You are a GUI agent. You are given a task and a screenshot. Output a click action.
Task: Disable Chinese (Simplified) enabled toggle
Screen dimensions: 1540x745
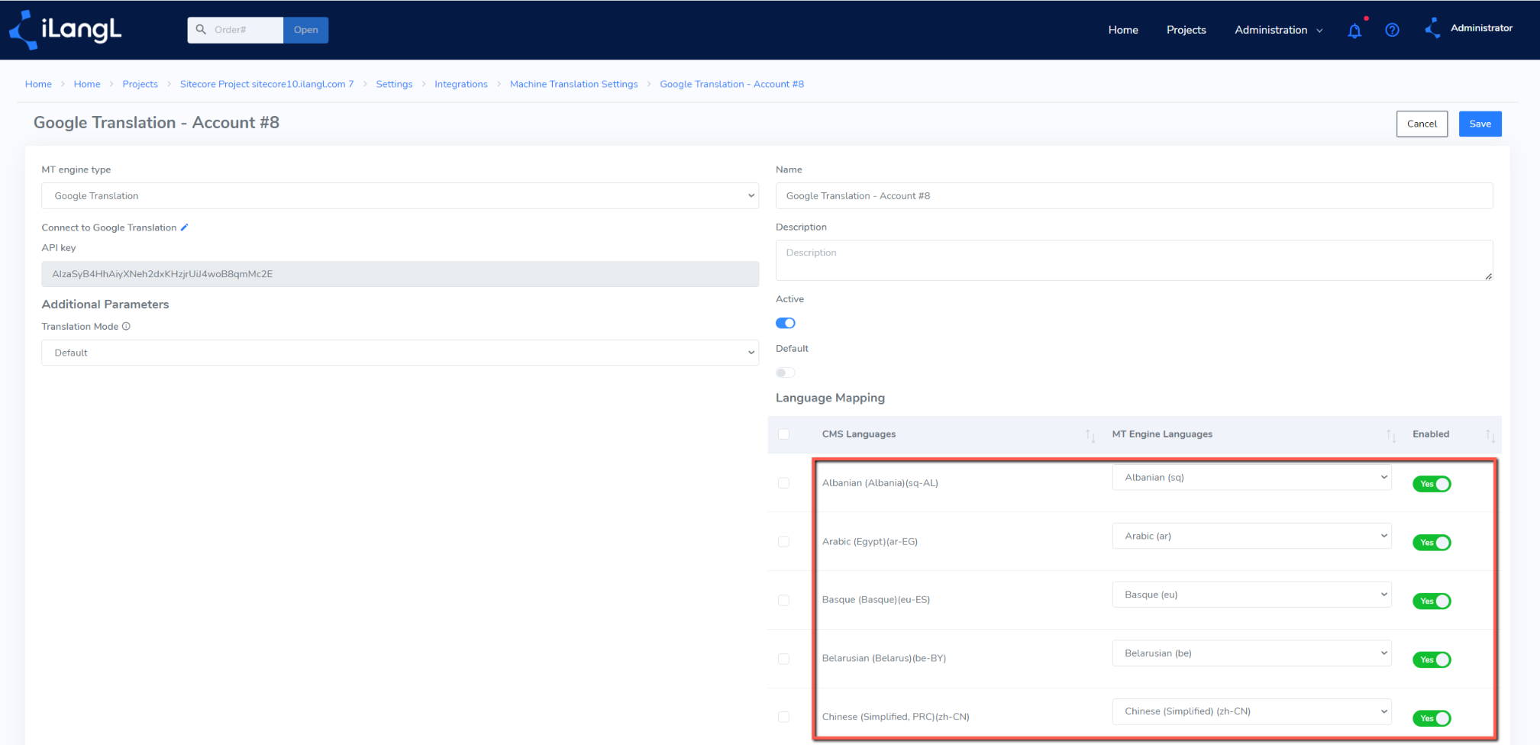(1432, 718)
